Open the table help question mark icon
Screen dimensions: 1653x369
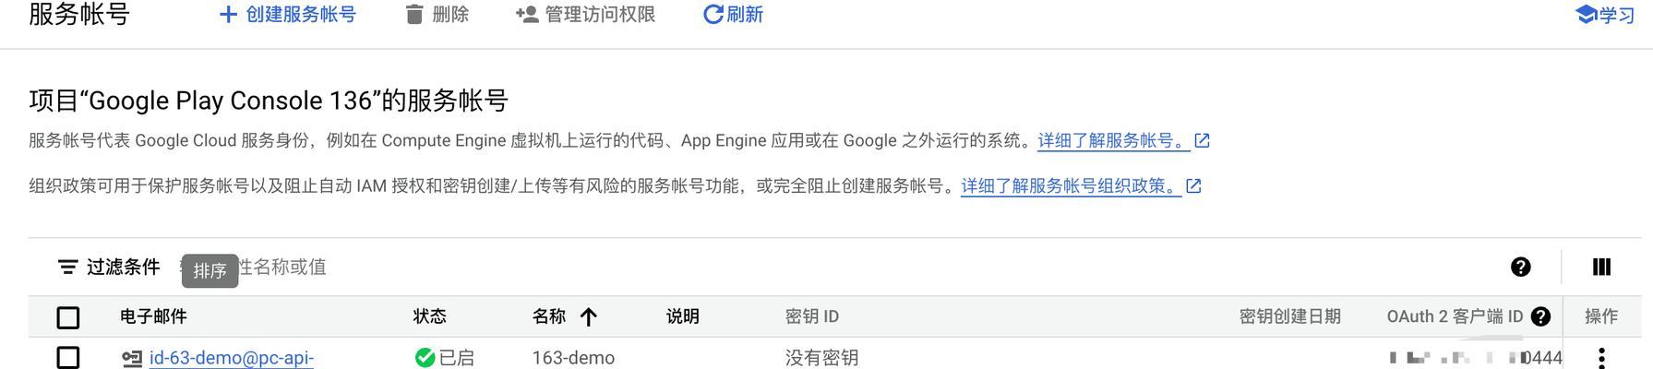click(x=1520, y=267)
